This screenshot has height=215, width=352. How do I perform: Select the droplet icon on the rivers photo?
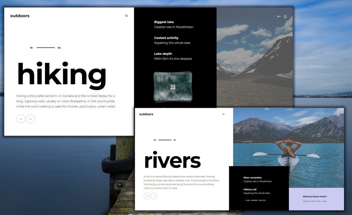click(339, 114)
